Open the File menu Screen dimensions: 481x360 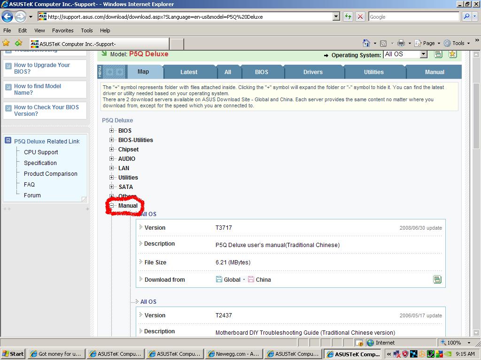(x=7, y=30)
